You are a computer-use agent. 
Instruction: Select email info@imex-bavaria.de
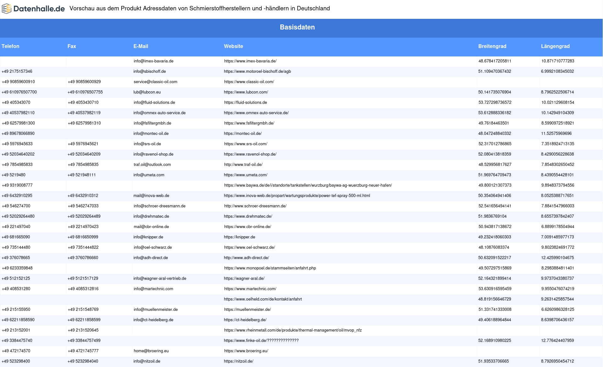pos(154,61)
